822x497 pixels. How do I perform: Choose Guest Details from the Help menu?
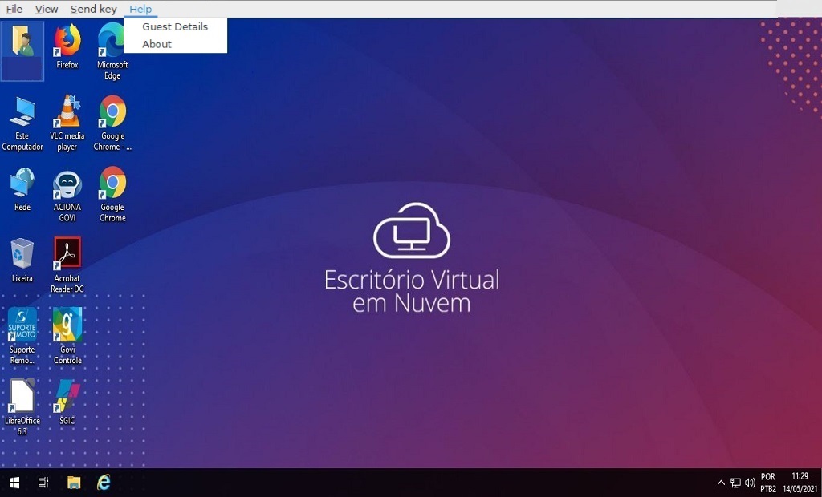(175, 26)
